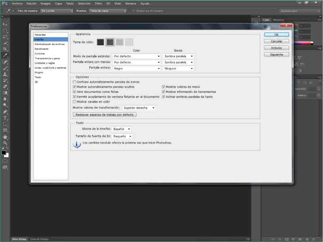Open the Filtro menu
Screen dimensions: 323x242
tap(99, 3)
